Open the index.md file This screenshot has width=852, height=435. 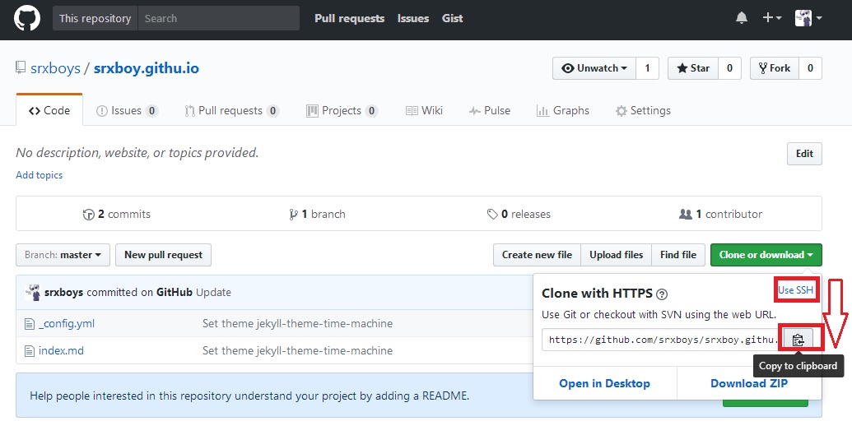(x=61, y=351)
